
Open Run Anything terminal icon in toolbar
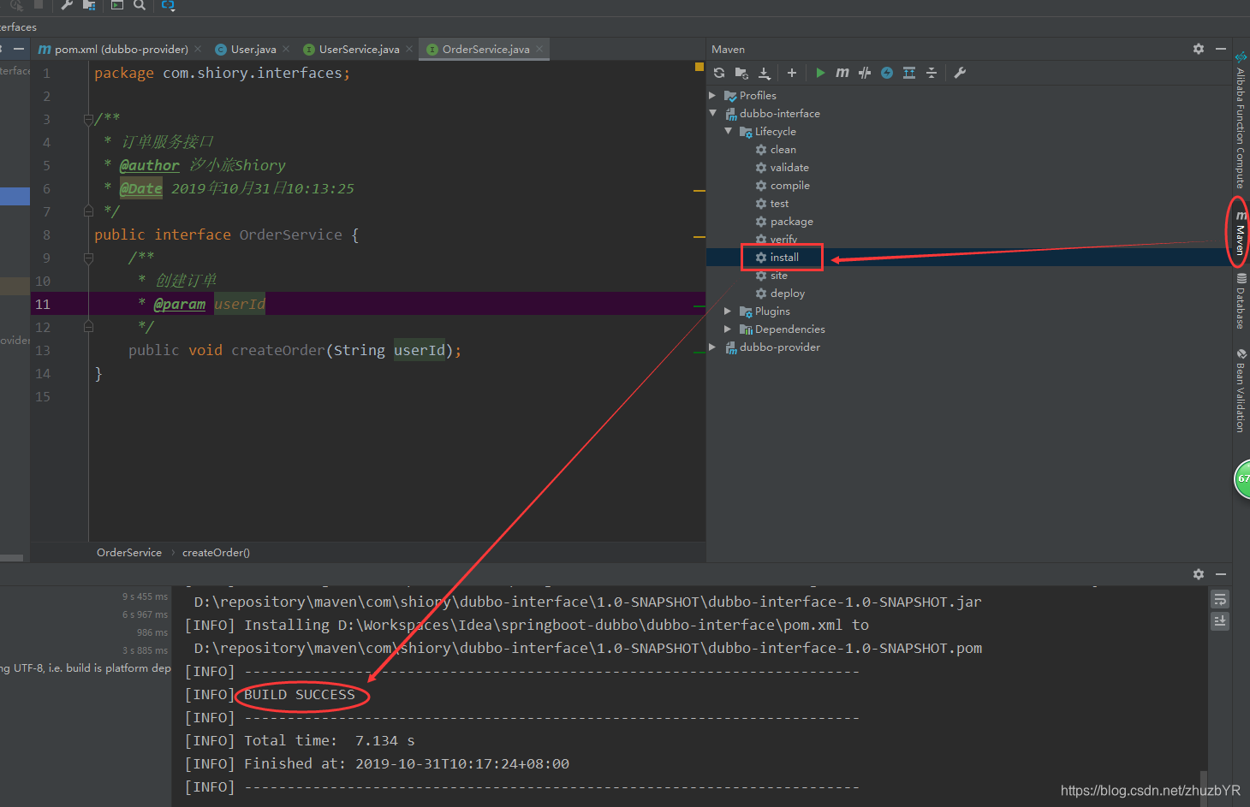pyautogui.click(x=117, y=4)
